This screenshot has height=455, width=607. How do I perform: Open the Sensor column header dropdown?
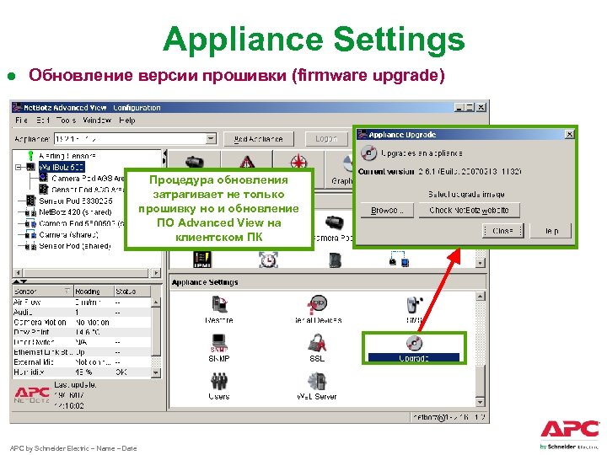pyautogui.click(x=67, y=291)
